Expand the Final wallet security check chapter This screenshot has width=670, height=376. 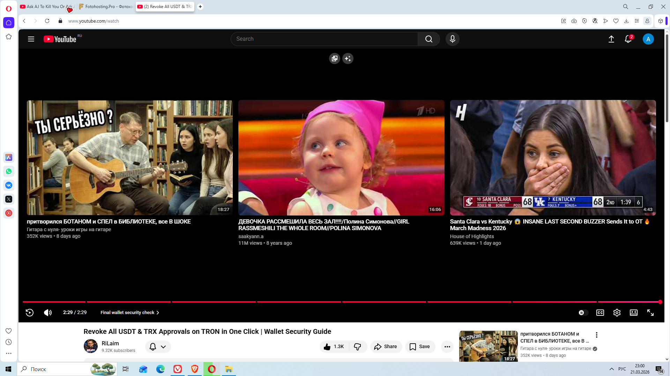[x=130, y=313]
